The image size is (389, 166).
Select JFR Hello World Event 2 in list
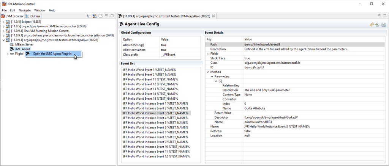click(x=150, y=74)
